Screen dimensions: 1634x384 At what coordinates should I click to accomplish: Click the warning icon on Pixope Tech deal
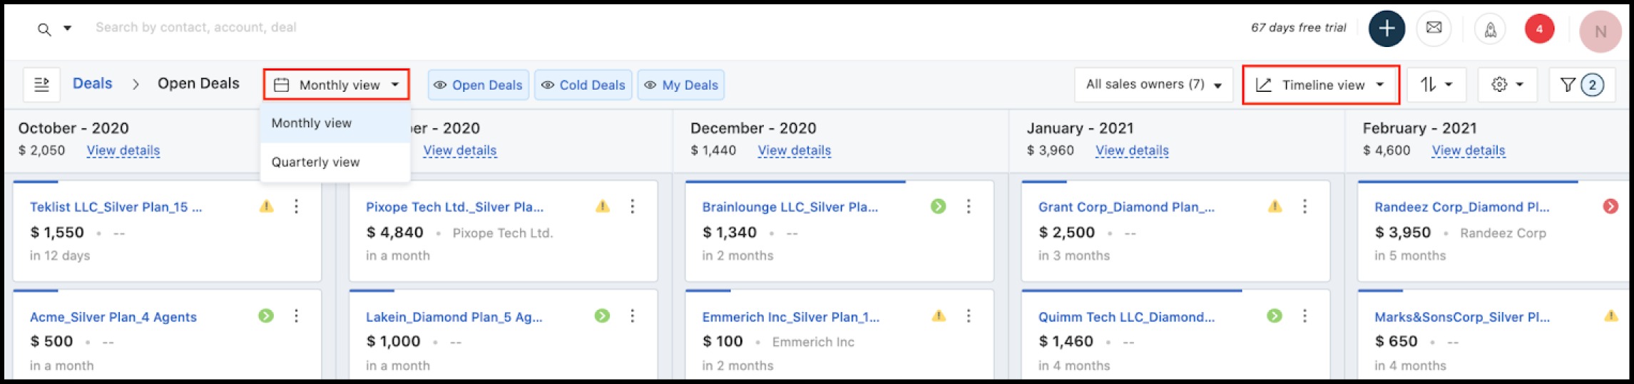click(x=603, y=207)
